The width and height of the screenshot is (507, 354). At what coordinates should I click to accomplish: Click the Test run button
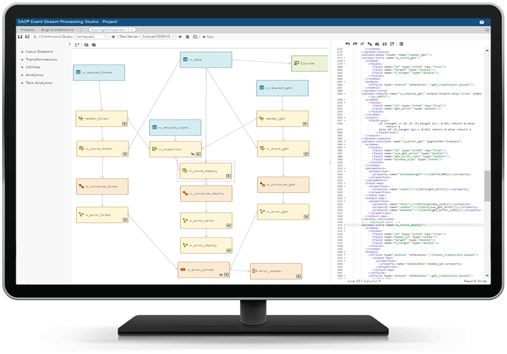207,37
